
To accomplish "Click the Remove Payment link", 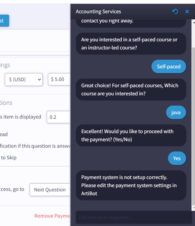I will [x=52, y=216].
